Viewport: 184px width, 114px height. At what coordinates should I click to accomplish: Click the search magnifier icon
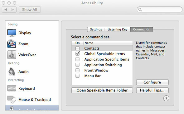pos(140,10)
